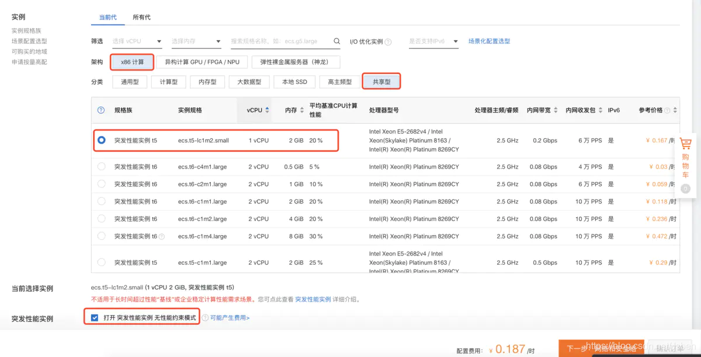The image size is (701, 357).
Task: Choose 弹性裸金属服务器（神龙） architecture
Action: [296, 62]
